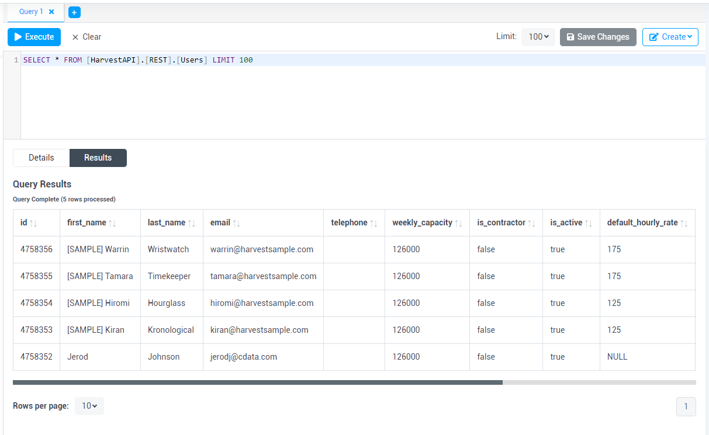Click email jerodj@cdata.com
Image resolution: width=709 pixels, height=435 pixels.
coord(244,357)
